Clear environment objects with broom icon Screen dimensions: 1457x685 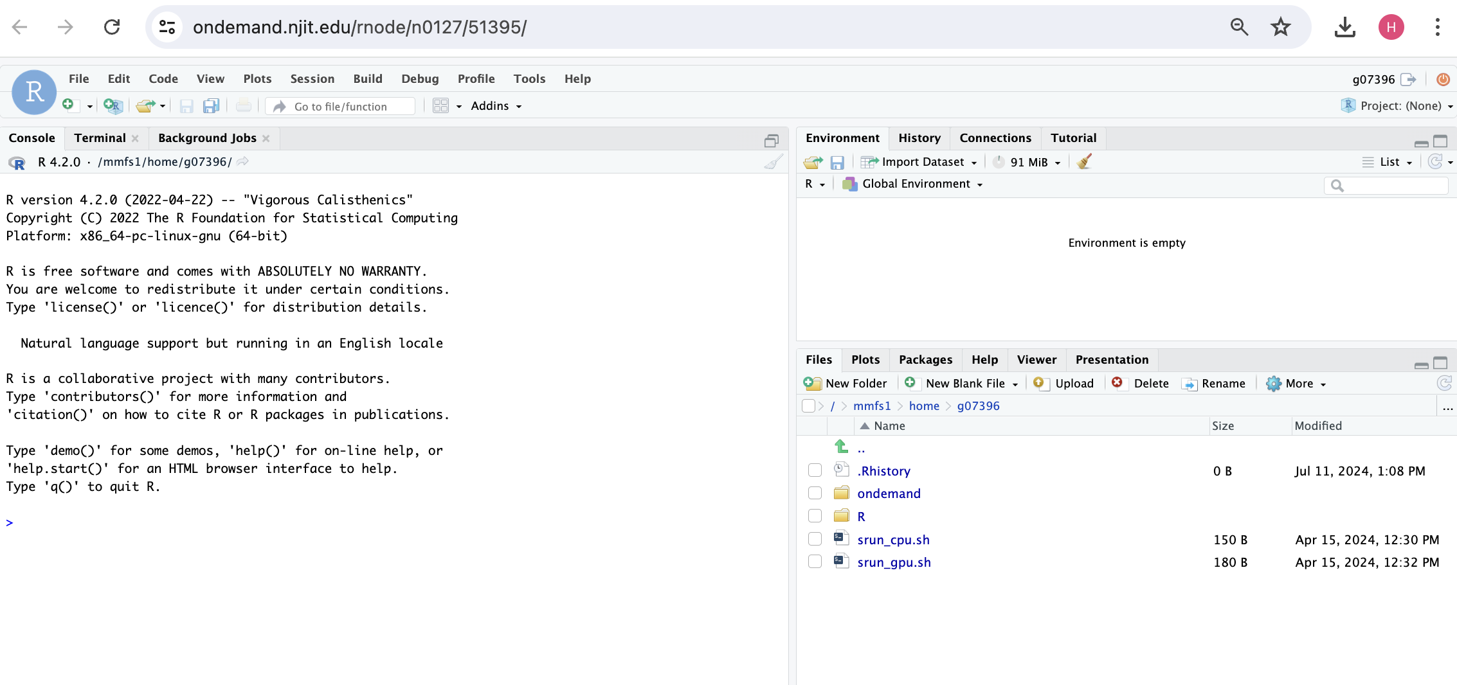(x=1085, y=162)
